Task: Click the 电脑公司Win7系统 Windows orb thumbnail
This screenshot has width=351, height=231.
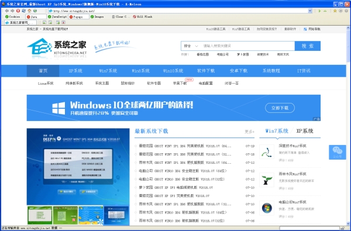Action: (267, 208)
